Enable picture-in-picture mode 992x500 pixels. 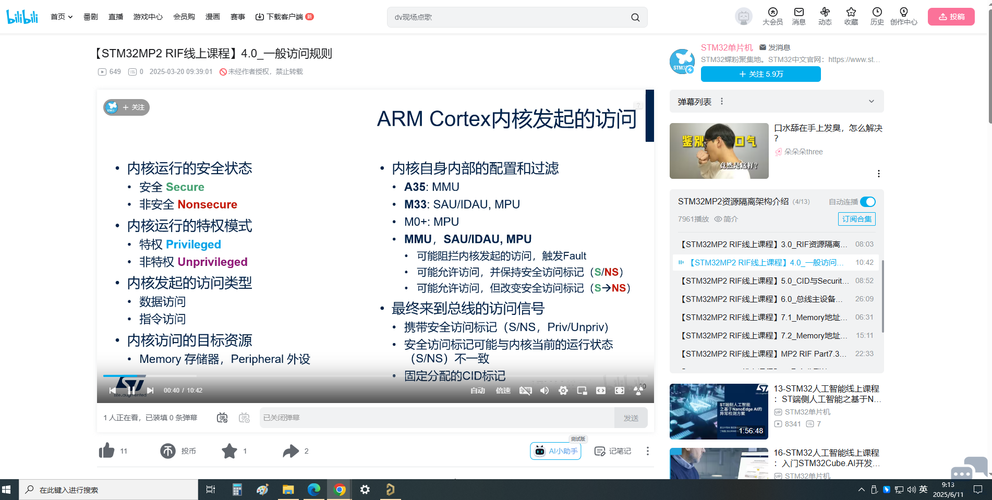pos(582,391)
